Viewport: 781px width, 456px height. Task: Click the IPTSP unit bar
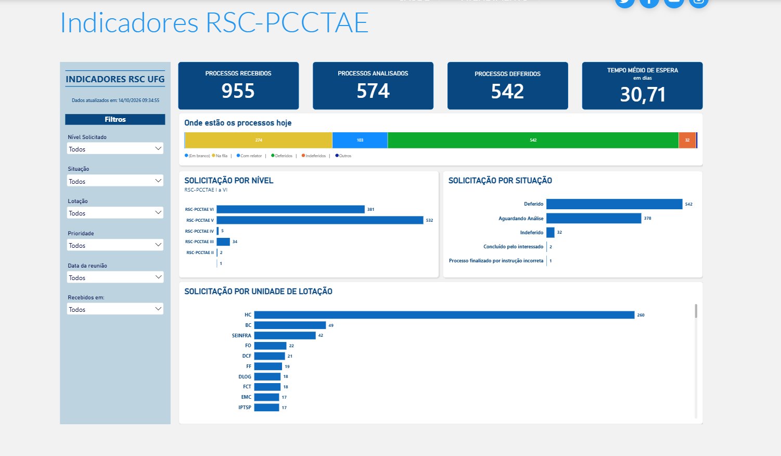267,408
